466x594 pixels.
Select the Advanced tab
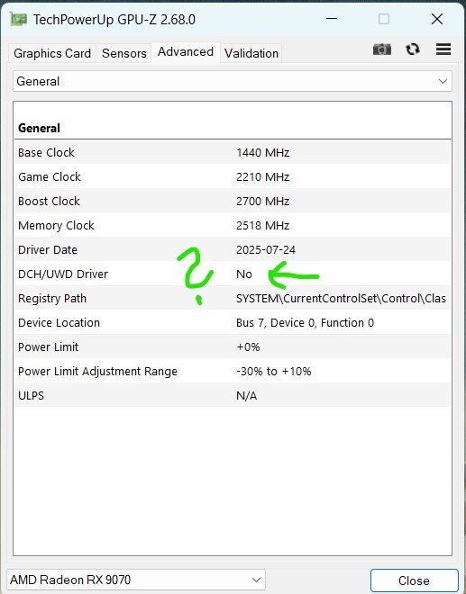pyautogui.click(x=186, y=52)
